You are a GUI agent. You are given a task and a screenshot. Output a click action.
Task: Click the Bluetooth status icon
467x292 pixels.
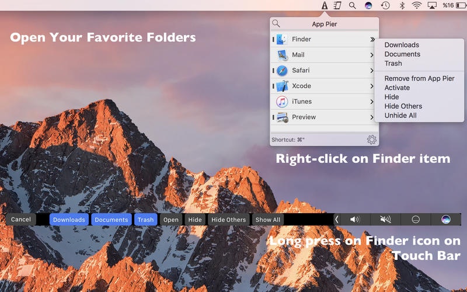pos(402,5)
